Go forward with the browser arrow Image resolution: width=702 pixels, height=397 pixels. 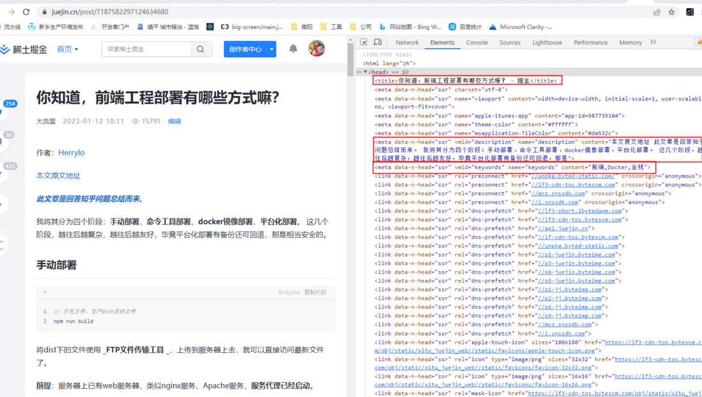[12, 12]
